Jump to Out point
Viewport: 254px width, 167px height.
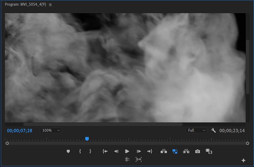(150, 151)
